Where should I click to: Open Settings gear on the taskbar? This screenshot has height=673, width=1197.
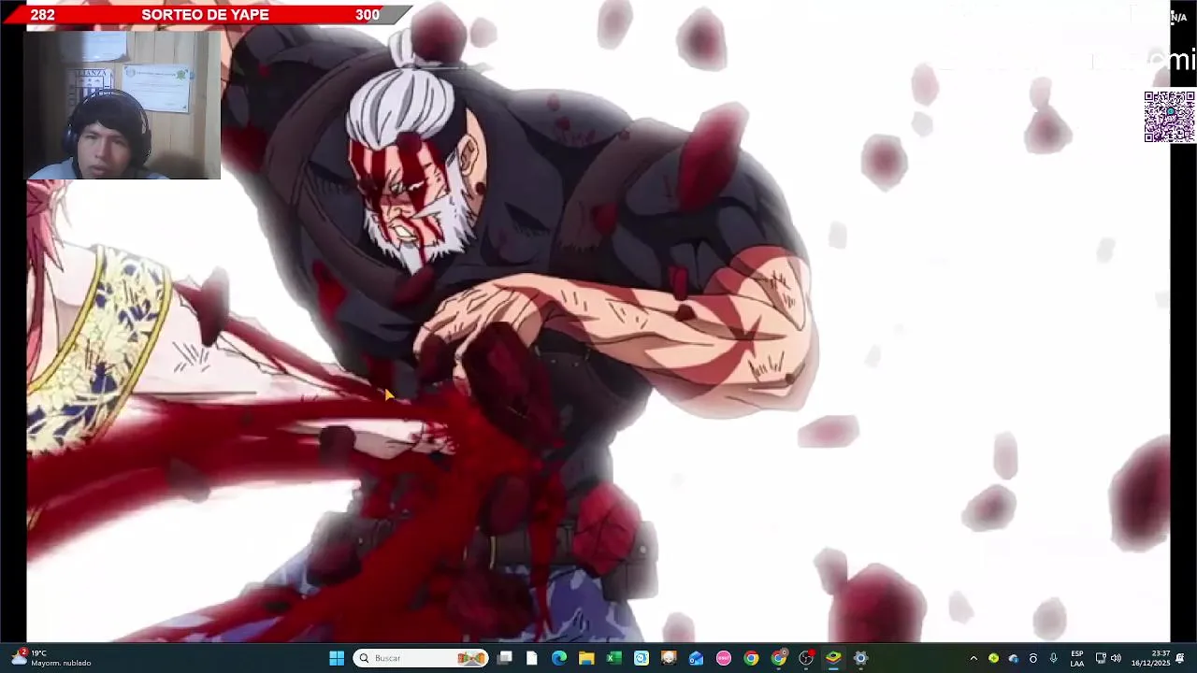[x=860, y=658]
